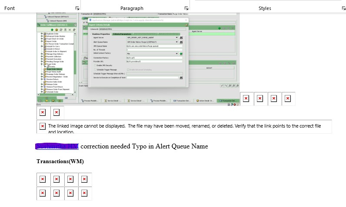346x207 pixels.
Task: Expand the Payment Execution tree node
Action: click(42, 59)
